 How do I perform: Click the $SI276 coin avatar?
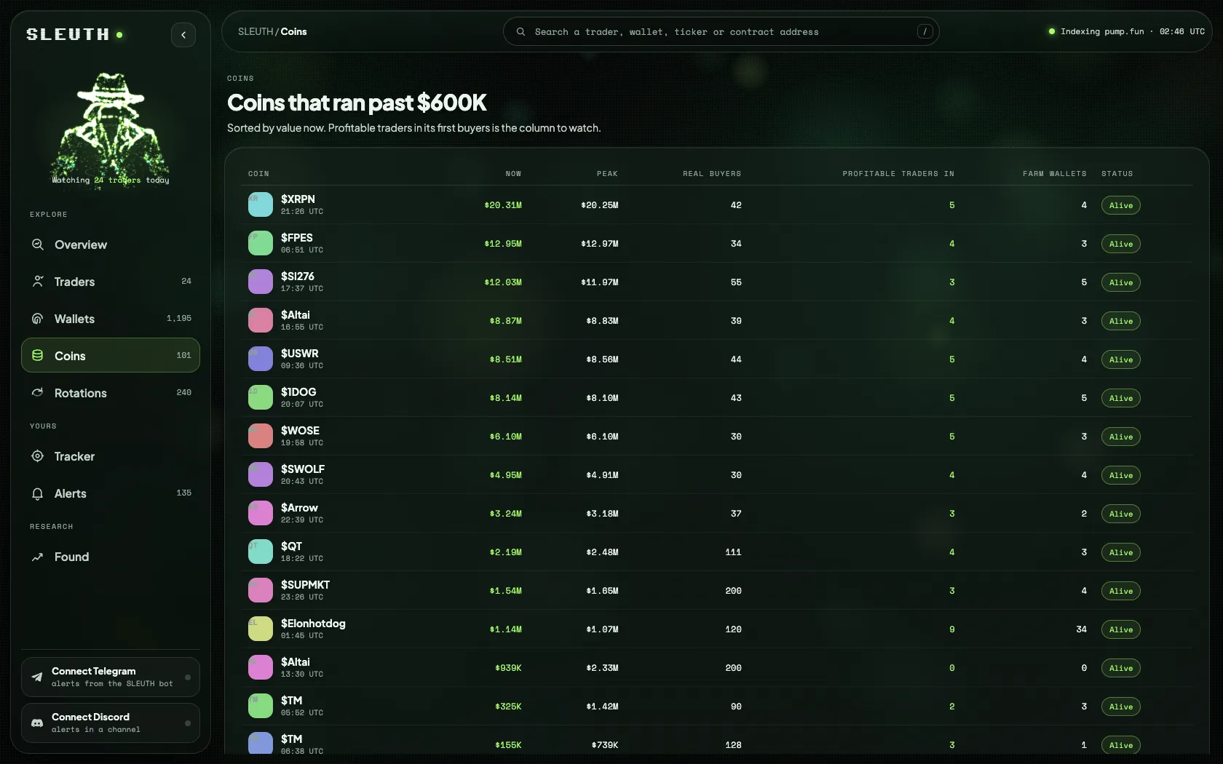pyautogui.click(x=261, y=282)
